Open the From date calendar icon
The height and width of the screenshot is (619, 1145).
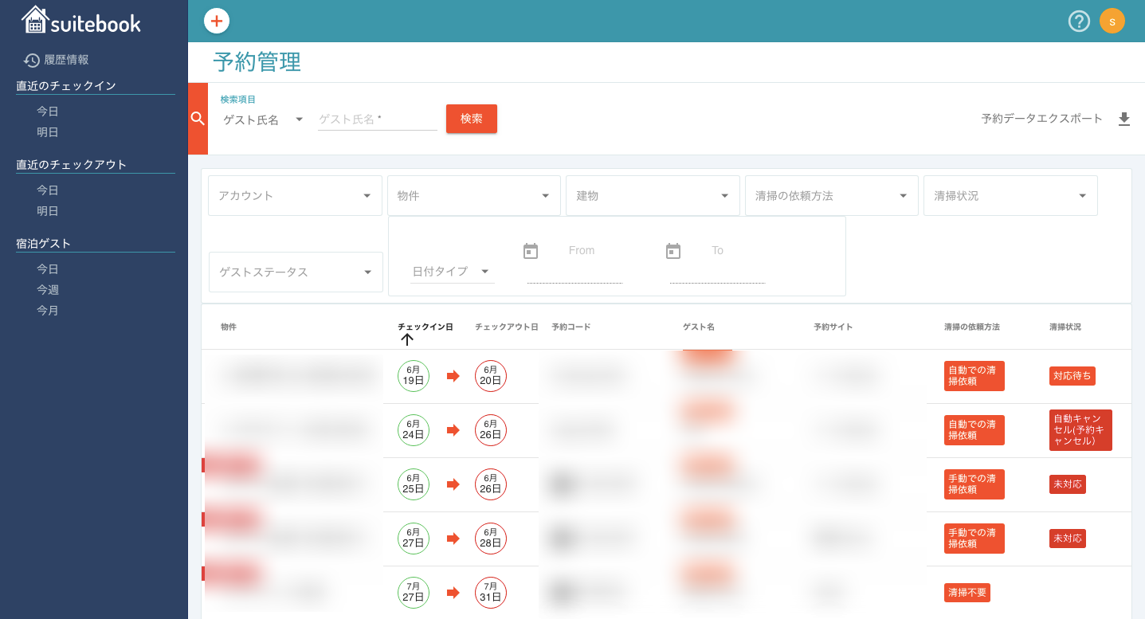(531, 251)
